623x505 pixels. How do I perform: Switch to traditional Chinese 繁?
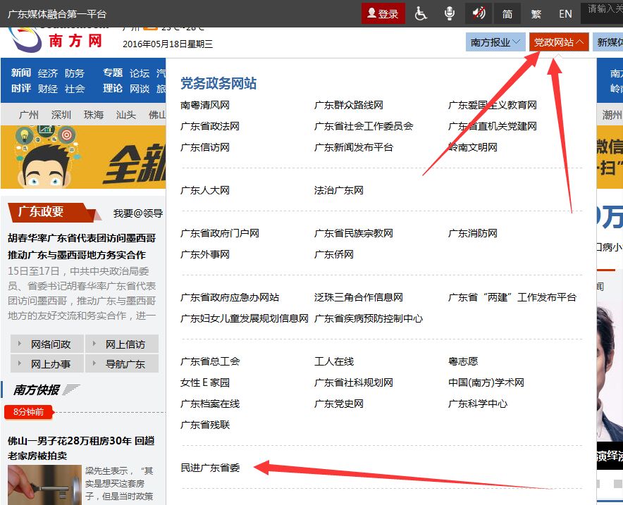point(536,14)
